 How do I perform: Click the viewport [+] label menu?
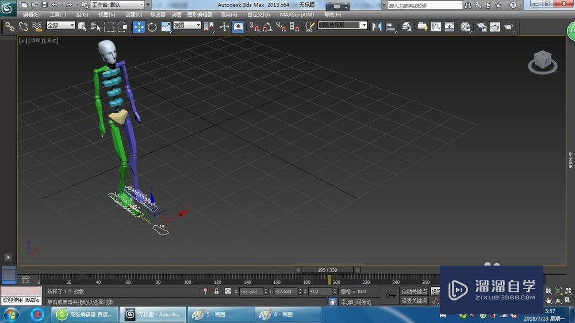pos(23,41)
